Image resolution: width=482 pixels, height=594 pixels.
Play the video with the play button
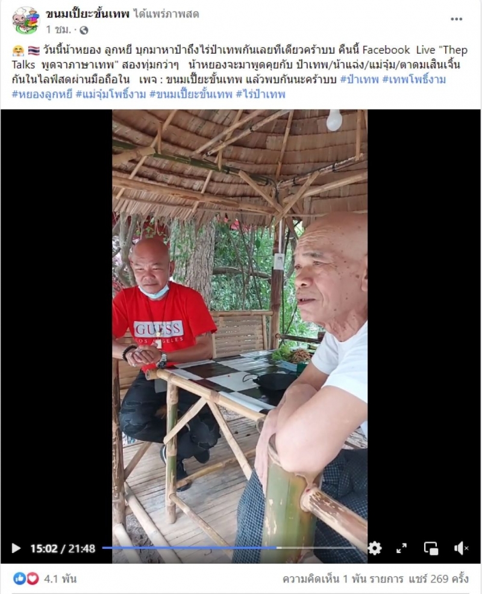point(16,548)
